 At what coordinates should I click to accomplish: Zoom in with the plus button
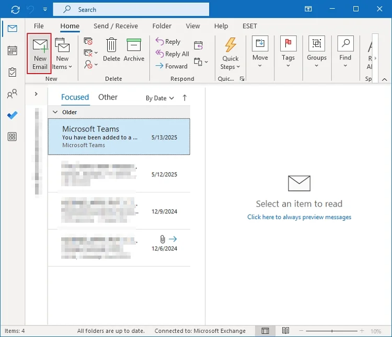(x=362, y=331)
